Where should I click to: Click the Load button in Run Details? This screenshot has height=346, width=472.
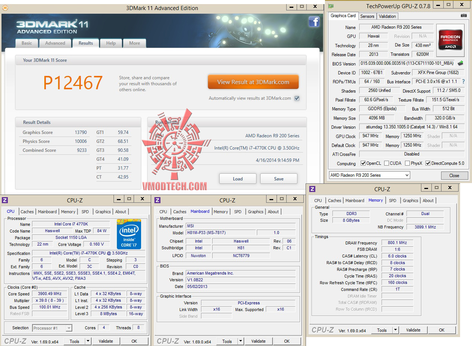[x=237, y=179]
